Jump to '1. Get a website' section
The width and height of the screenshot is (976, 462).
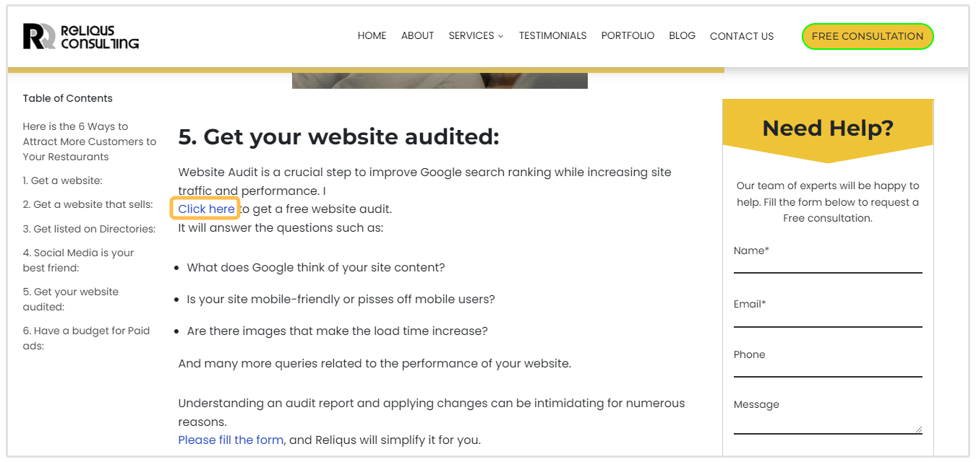point(62,180)
